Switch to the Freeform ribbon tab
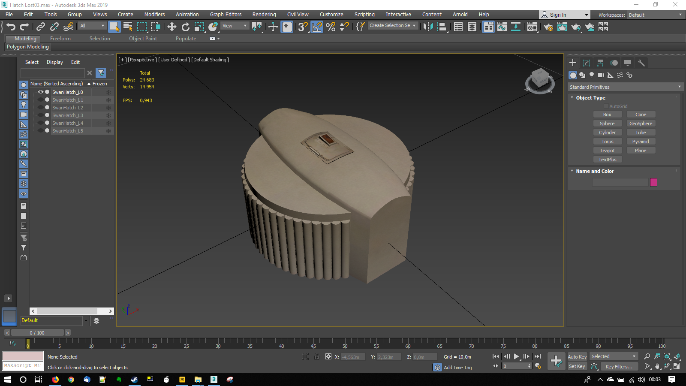 tap(60, 39)
